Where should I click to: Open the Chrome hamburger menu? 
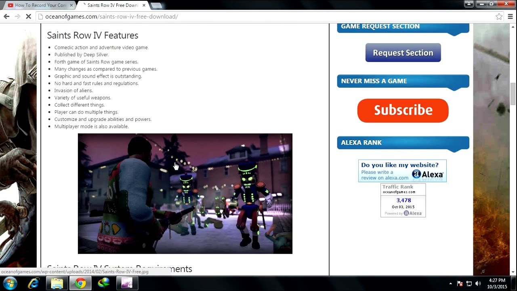click(511, 17)
